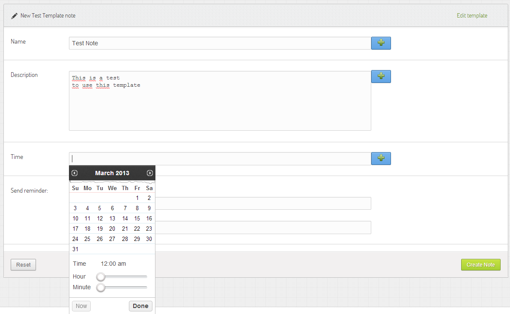Click the Now button in the date picker
This screenshot has height=314, width=510.
tap(81, 306)
